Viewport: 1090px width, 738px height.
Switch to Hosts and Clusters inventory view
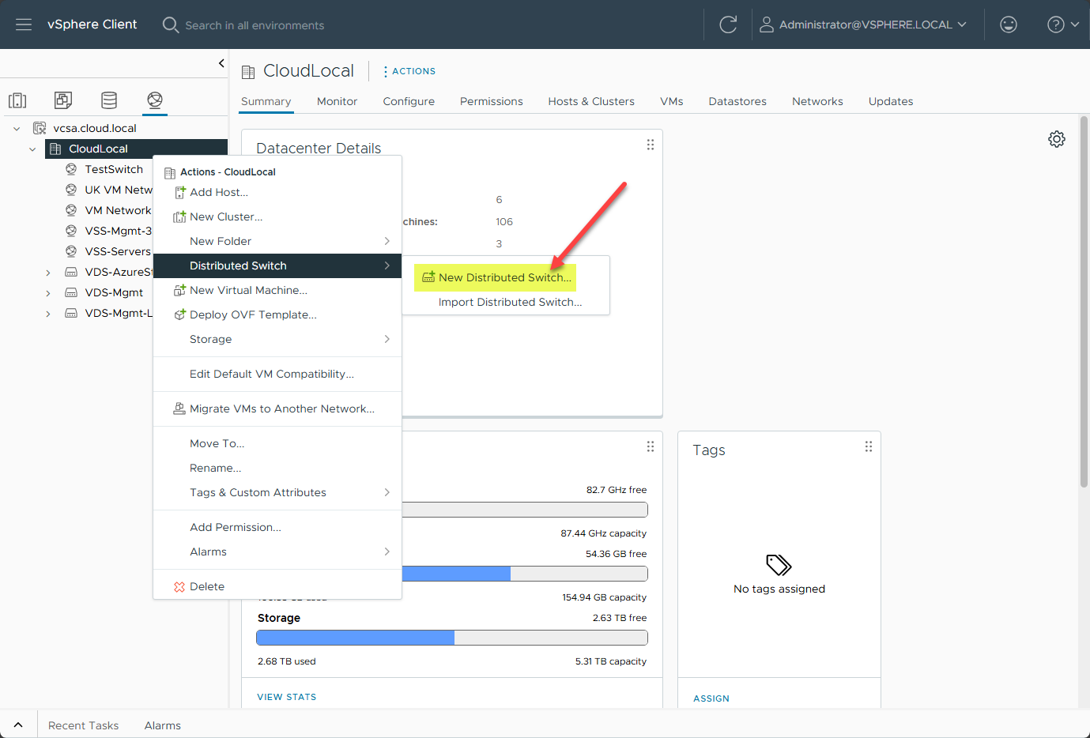pos(17,100)
